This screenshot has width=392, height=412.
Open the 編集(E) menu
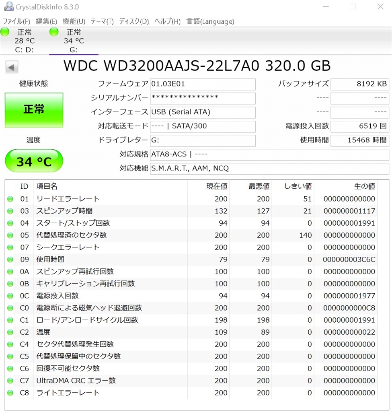[x=46, y=21]
